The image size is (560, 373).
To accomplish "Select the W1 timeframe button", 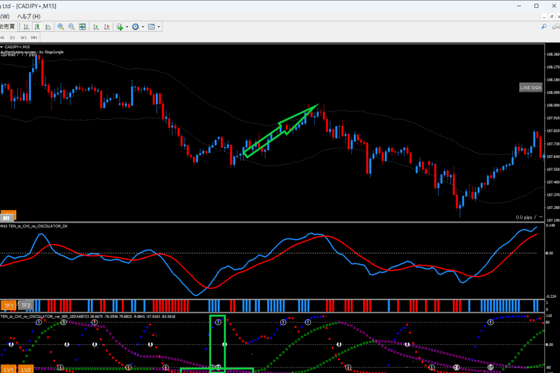I will pos(23,37).
